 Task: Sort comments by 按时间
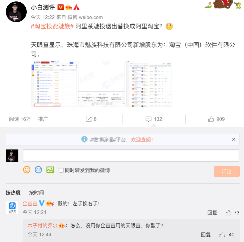36,193
